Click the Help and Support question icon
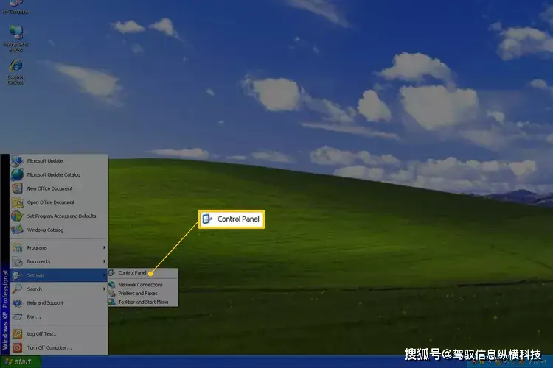553x368 pixels. [x=17, y=302]
